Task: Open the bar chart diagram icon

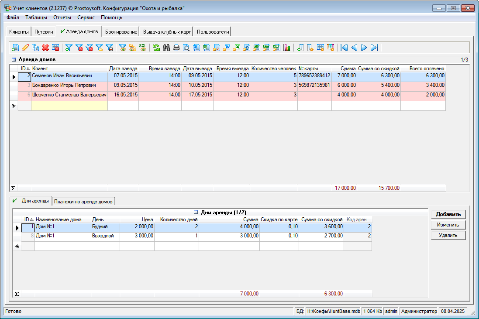Action: point(287,48)
